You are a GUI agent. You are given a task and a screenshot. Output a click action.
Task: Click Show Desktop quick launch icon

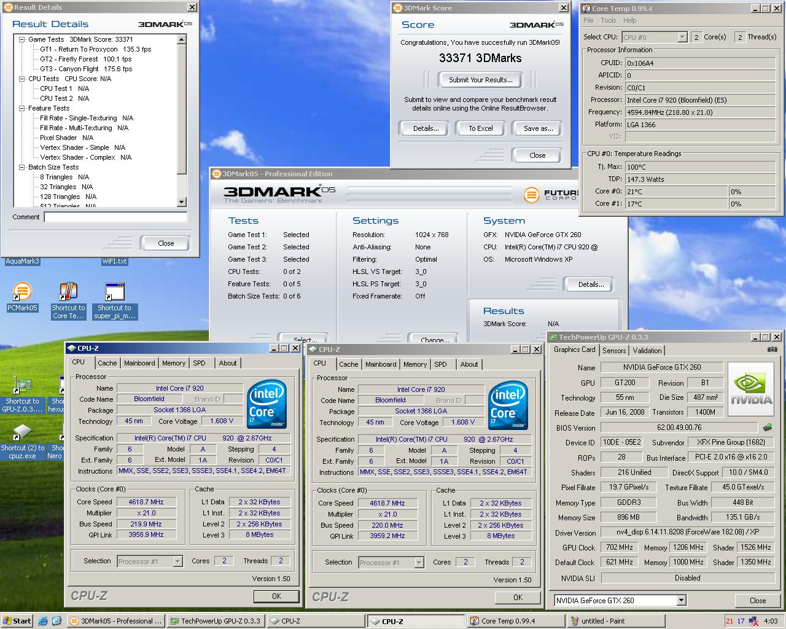click(56, 621)
